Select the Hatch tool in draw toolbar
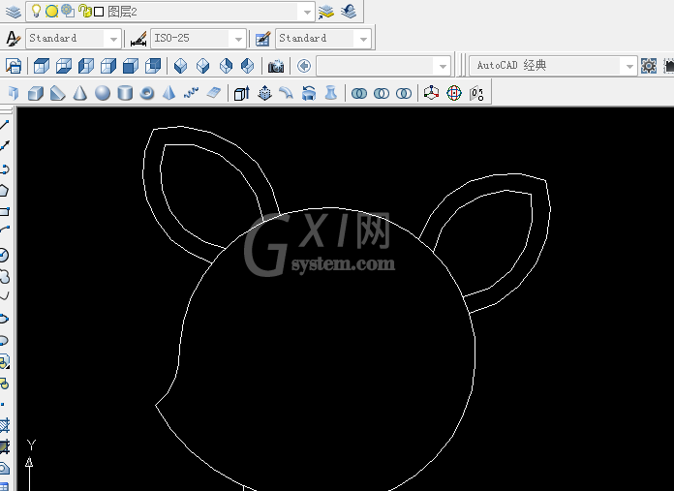 click(4, 426)
